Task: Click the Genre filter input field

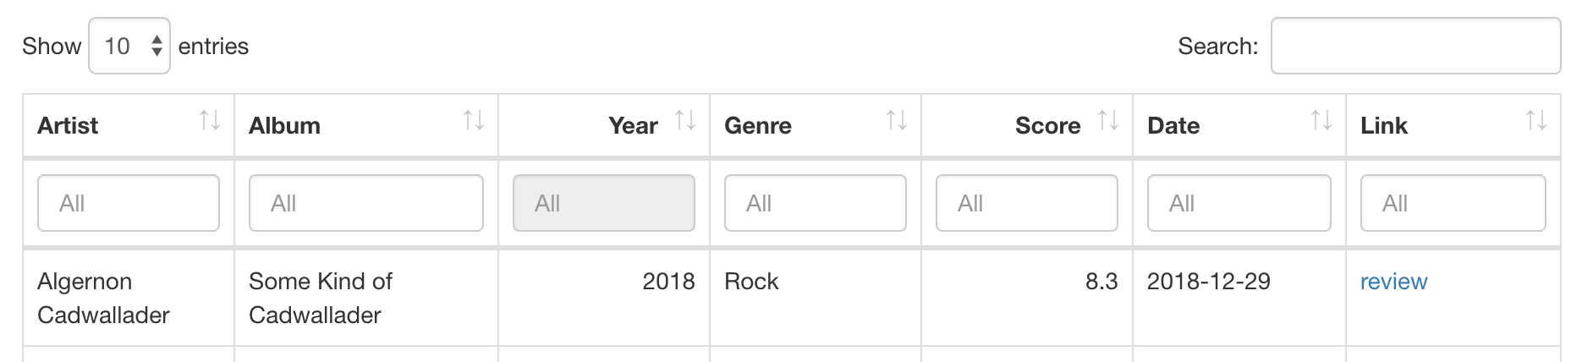Action: click(816, 203)
